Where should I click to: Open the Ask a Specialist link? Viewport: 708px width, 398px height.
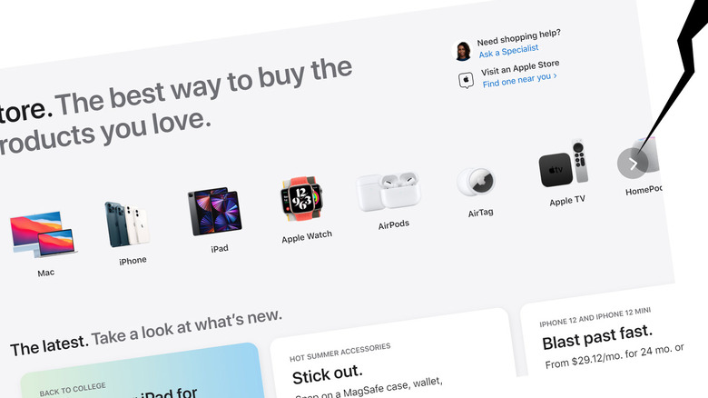[508, 51]
